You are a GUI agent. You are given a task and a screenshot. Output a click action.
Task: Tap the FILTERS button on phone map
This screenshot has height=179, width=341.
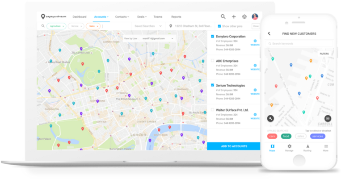[324, 54]
